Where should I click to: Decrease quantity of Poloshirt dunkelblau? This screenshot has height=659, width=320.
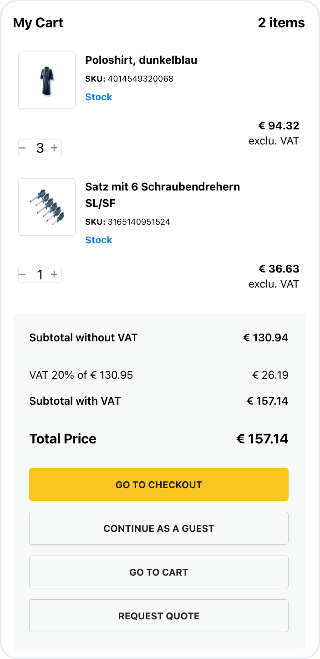[x=22, y=148]
